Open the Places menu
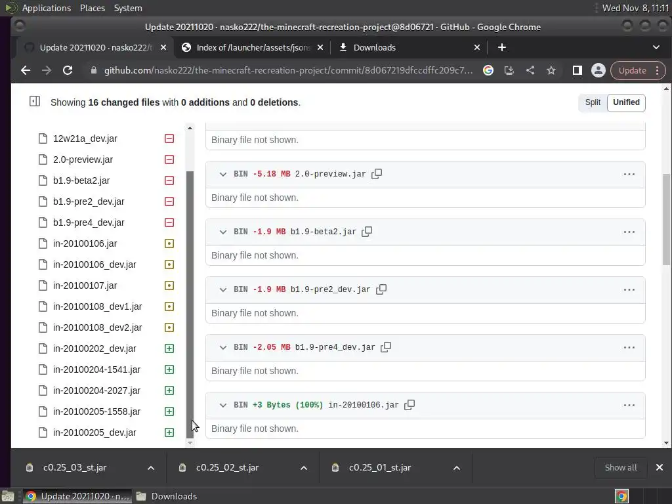Screen dimensions: 672x504 point(93,8)
